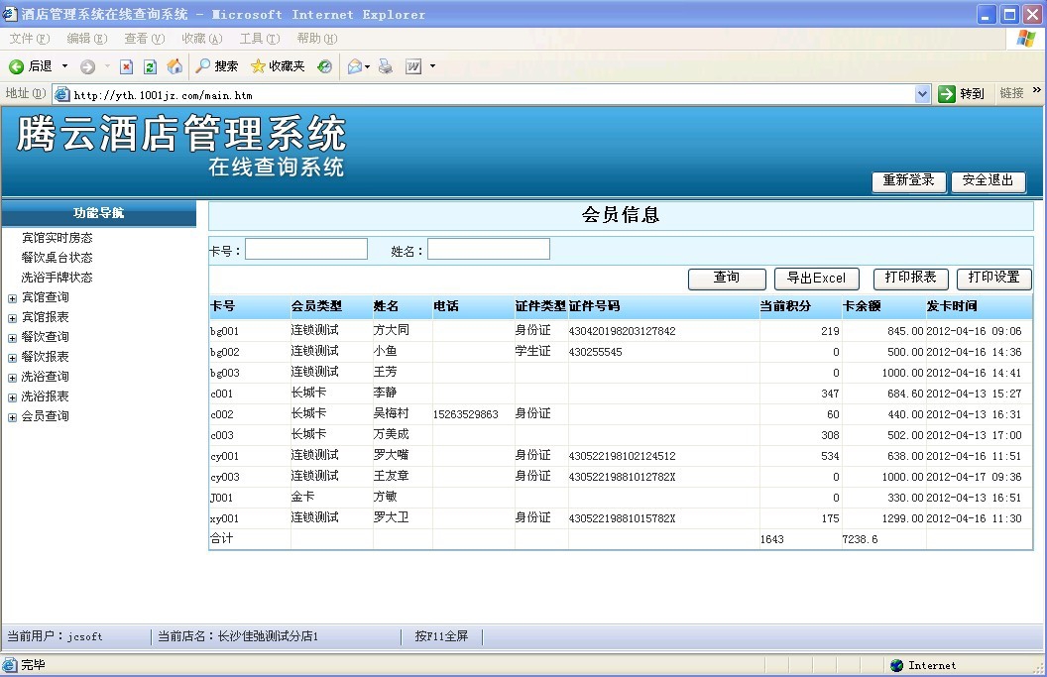Expand the 餐饮报表 tree node

tap(12, 358)
